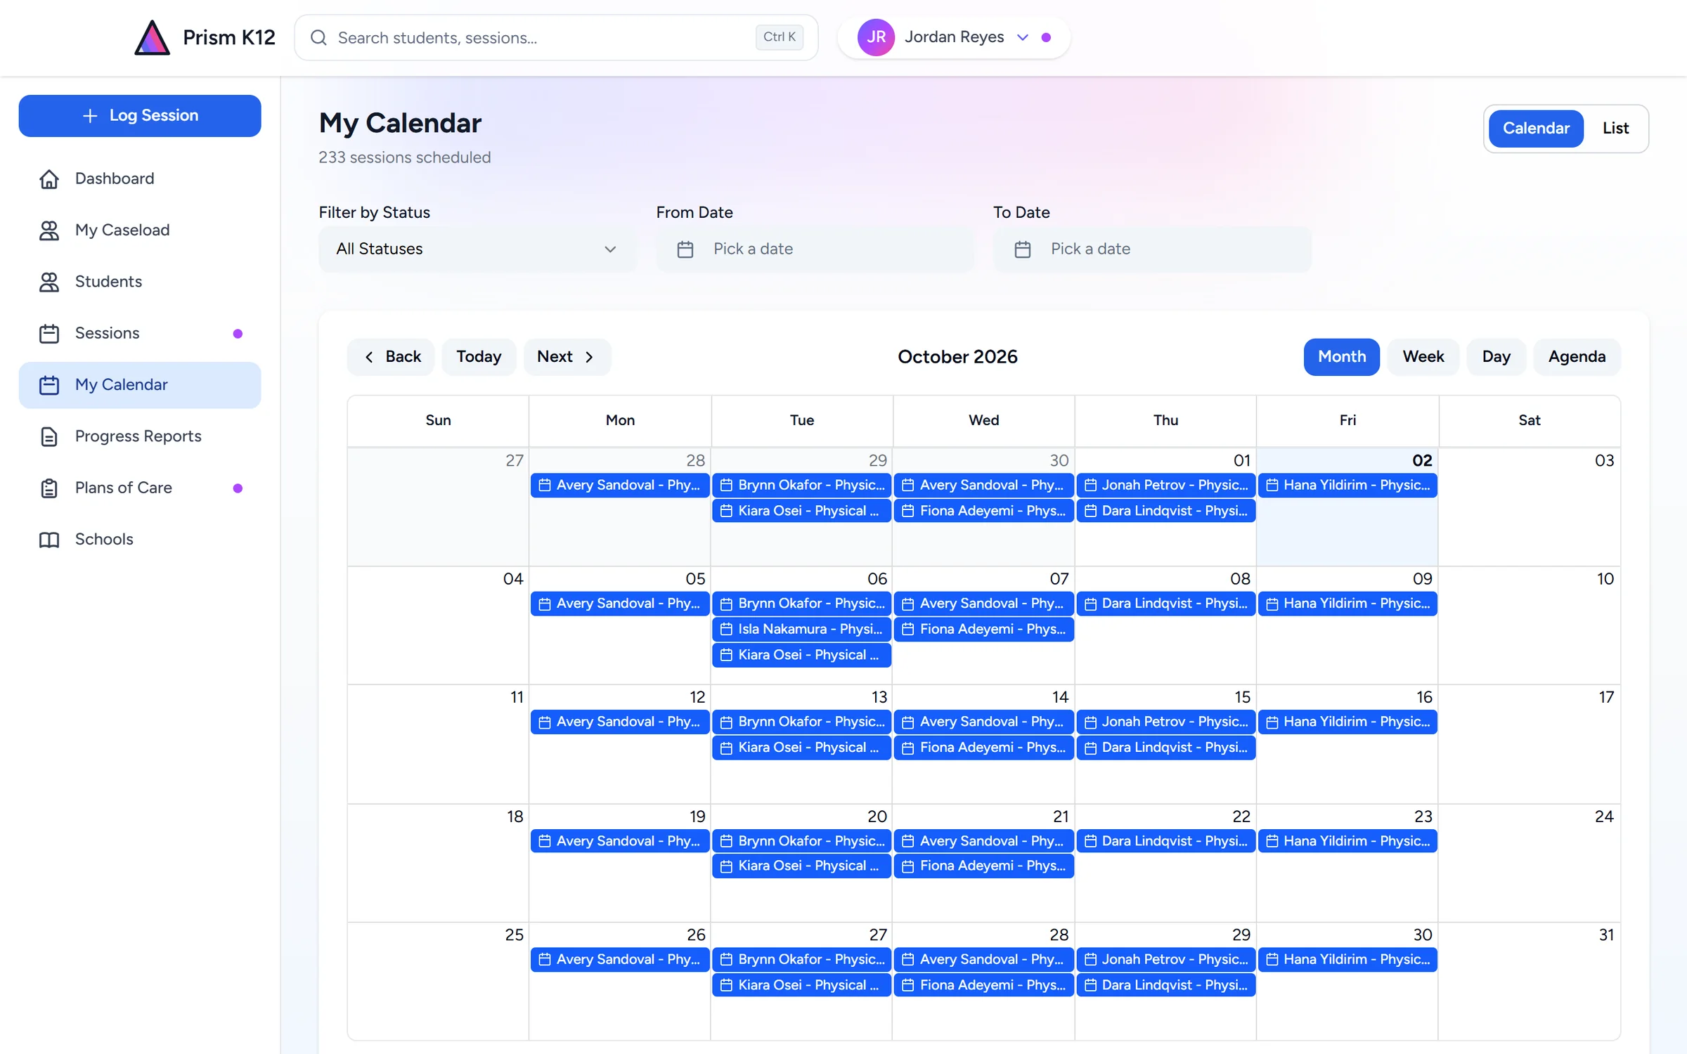This screenshot has width=1687, height=1054.
Task: Click the Log Session button
Action: coord(140,115)
